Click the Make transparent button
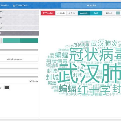 point(19,59)
